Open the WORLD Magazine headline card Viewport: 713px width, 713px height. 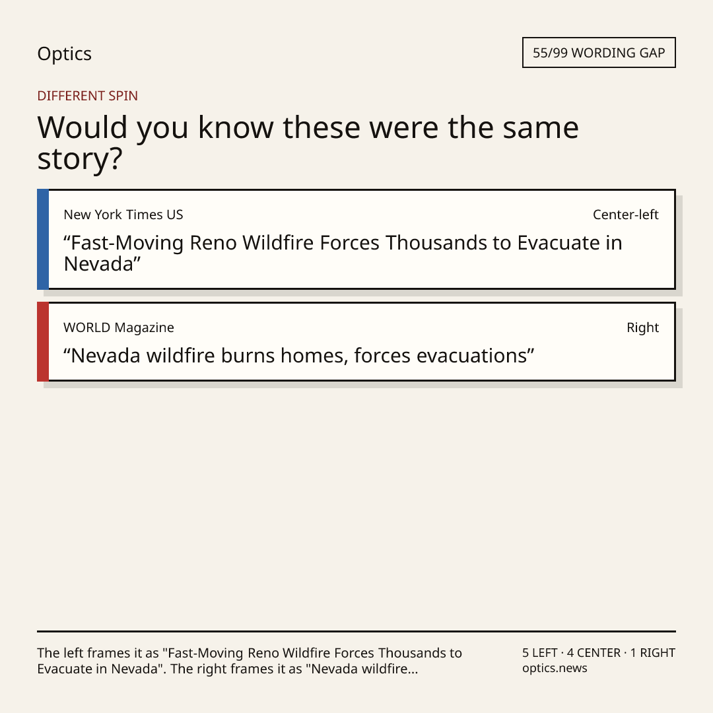[356, 341]
